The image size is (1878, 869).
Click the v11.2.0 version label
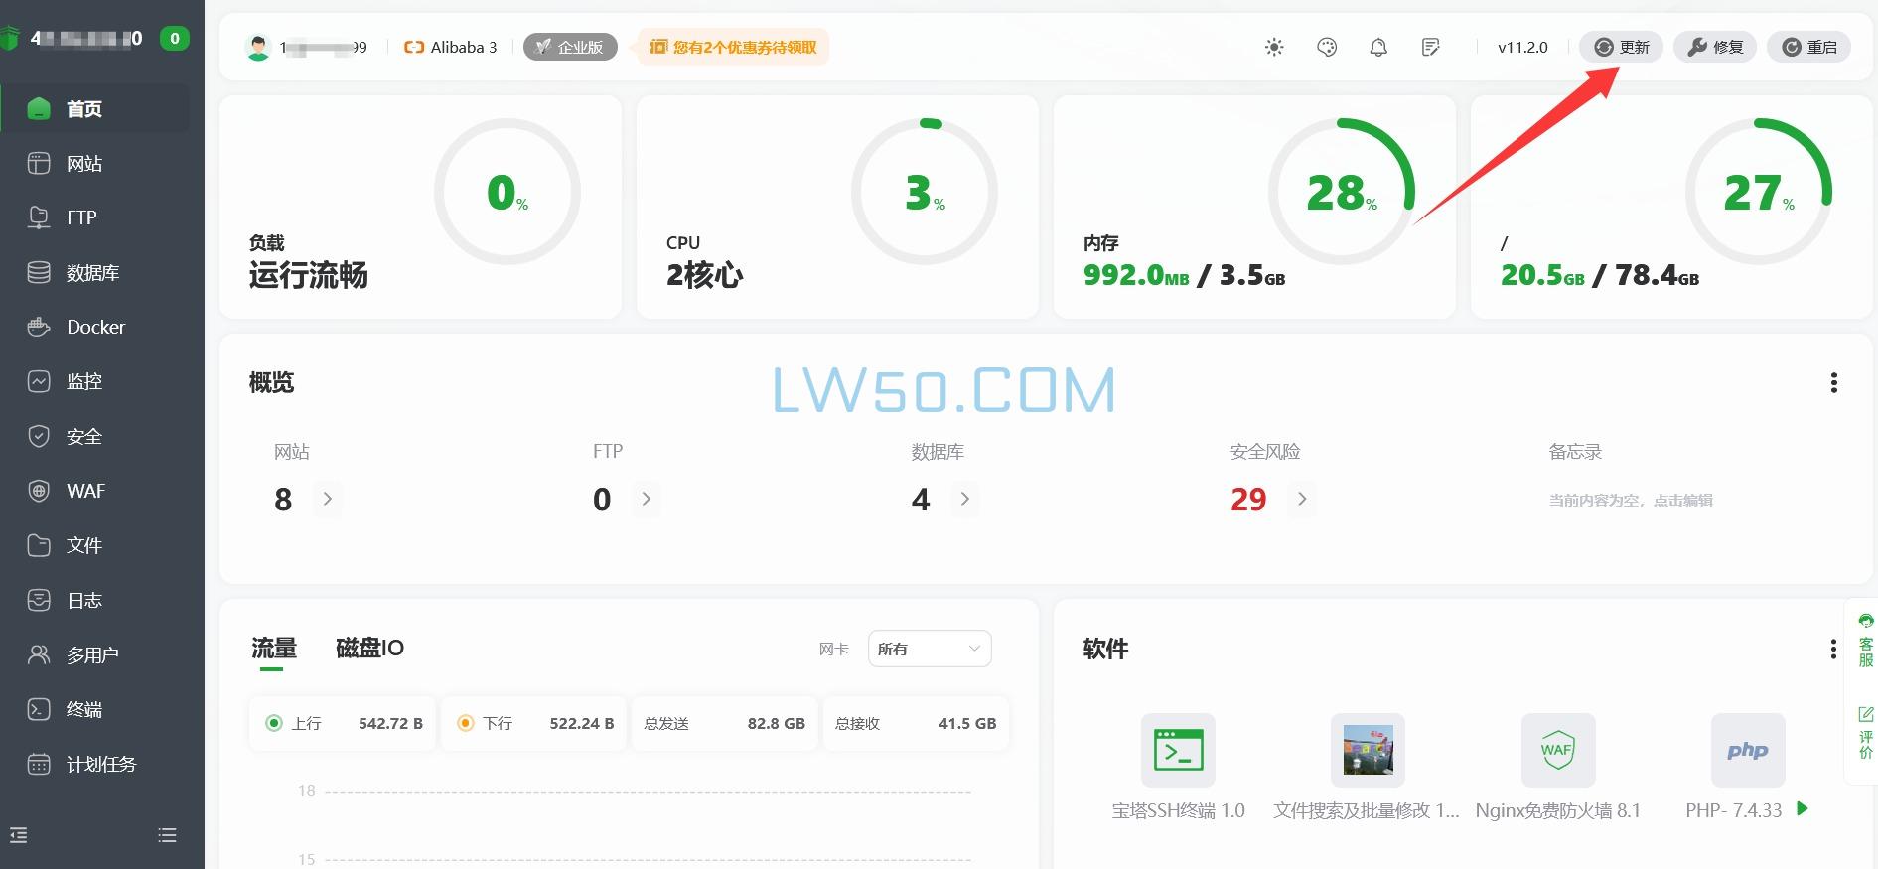[1522, 47]
